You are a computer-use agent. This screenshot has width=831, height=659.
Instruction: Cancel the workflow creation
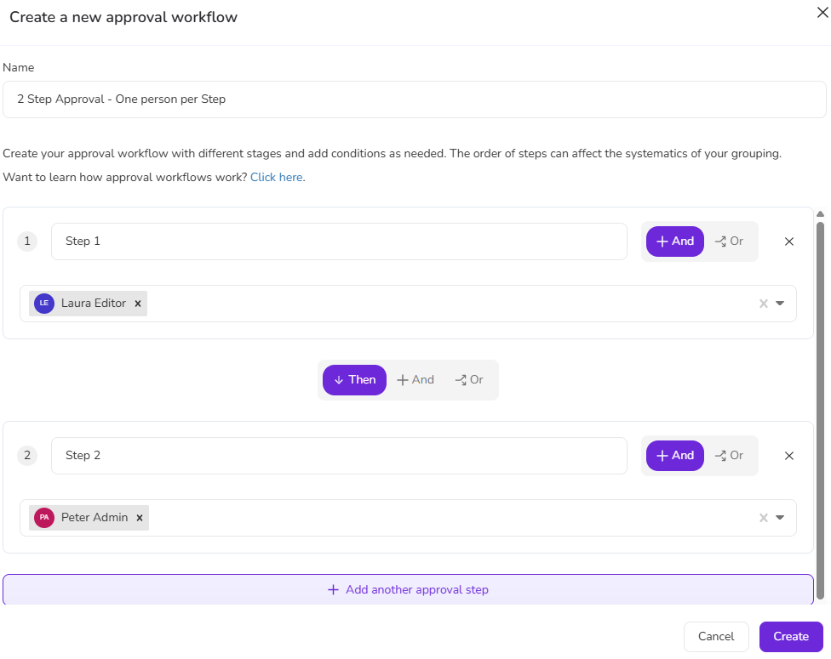point(716,637)
